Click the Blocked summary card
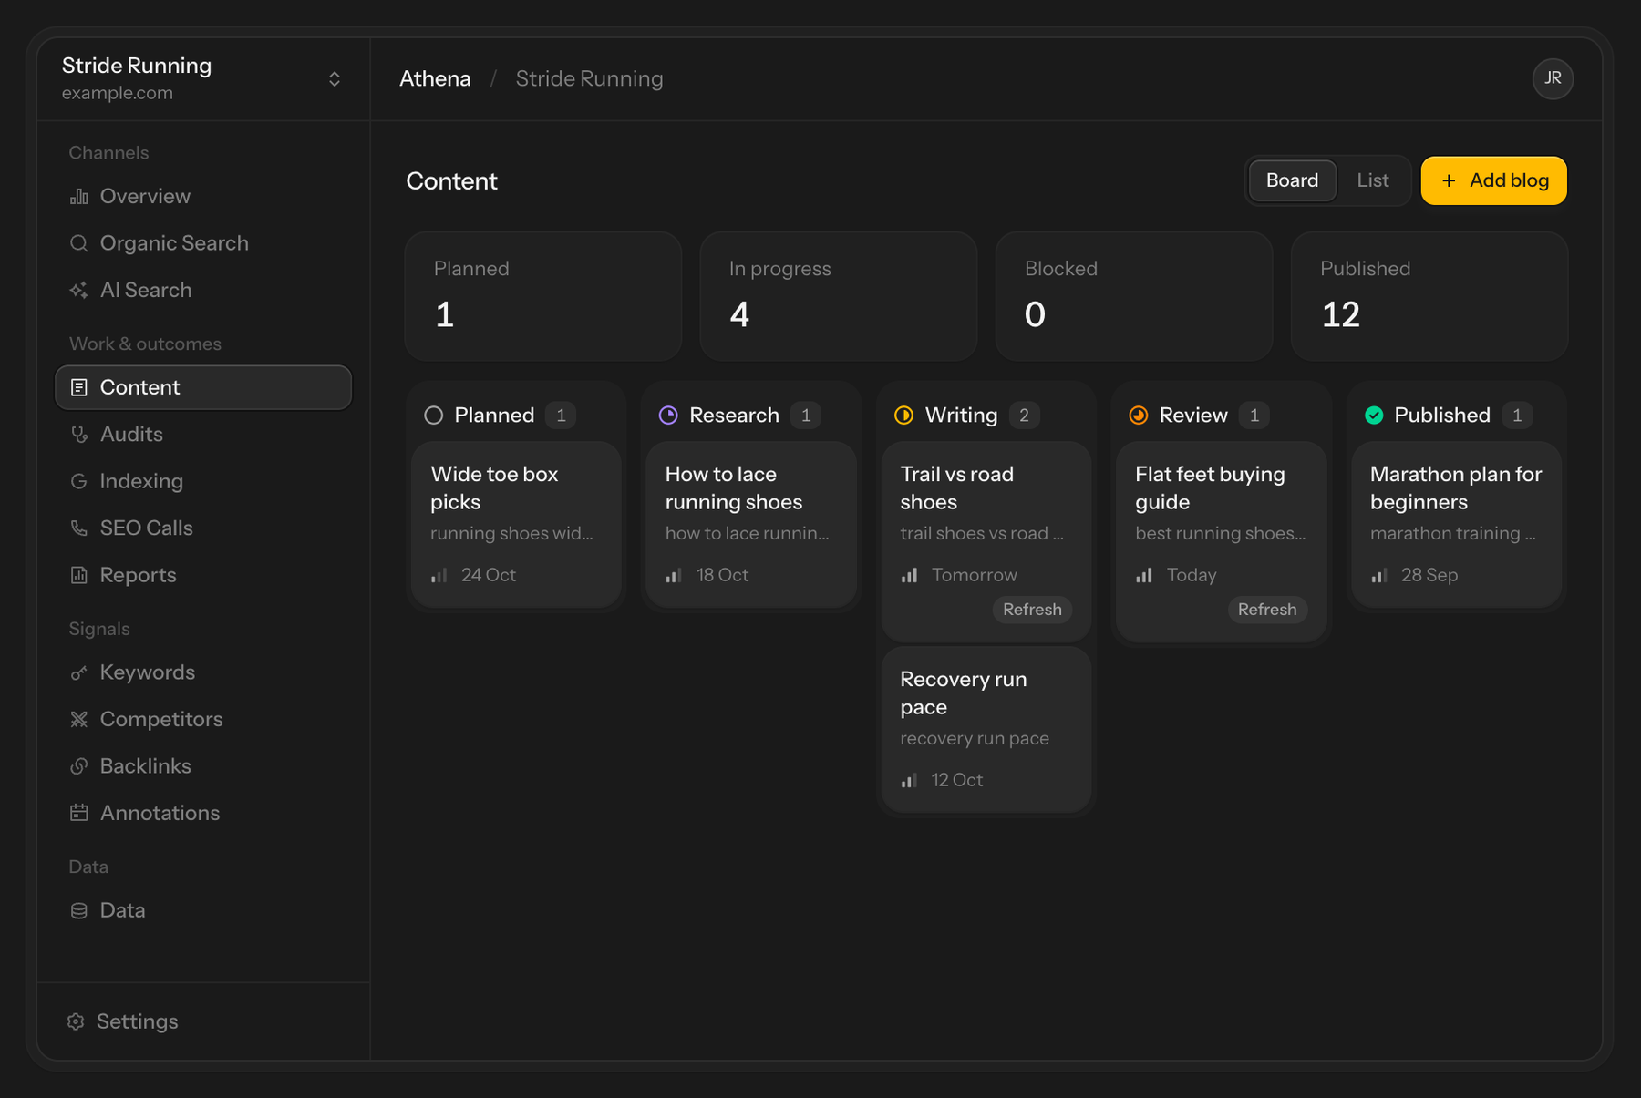1641x1098 pixels. [x=1134, y=296]
